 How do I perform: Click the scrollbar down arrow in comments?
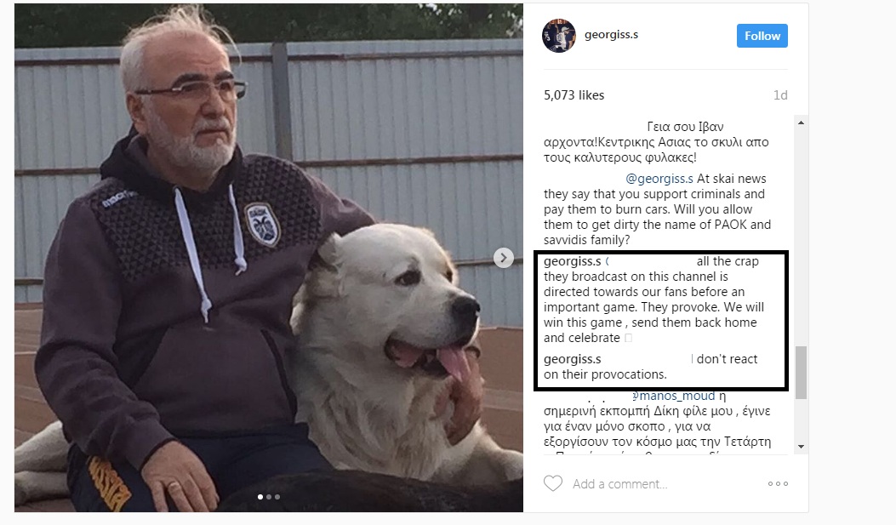tap(801, 447)
